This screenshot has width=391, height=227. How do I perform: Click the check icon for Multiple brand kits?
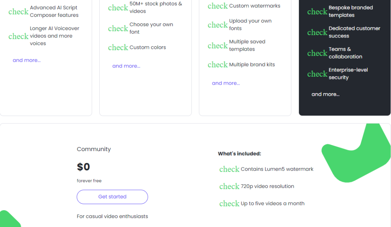(x=217, y=64)
